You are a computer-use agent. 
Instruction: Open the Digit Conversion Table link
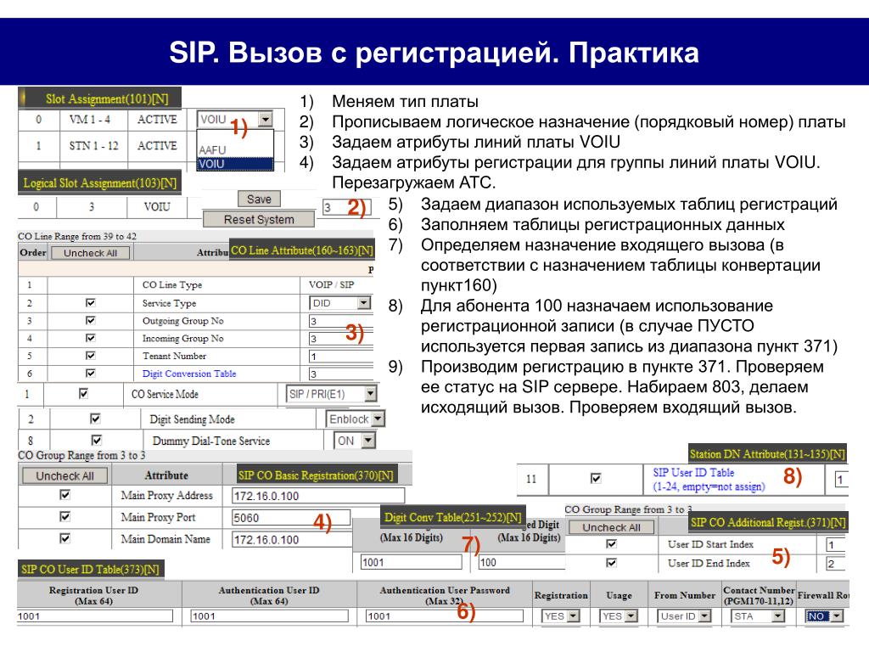(189, 374)
